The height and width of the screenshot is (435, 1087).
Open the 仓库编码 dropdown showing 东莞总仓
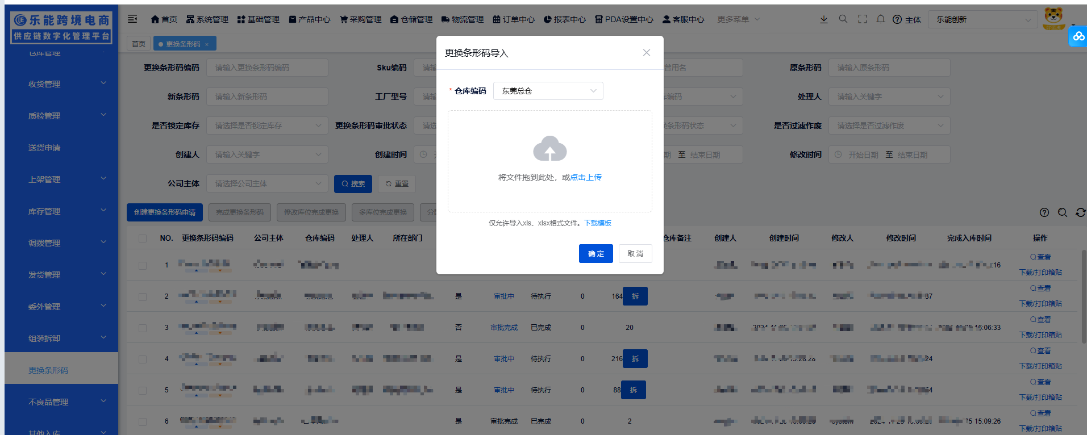[548, 91]
